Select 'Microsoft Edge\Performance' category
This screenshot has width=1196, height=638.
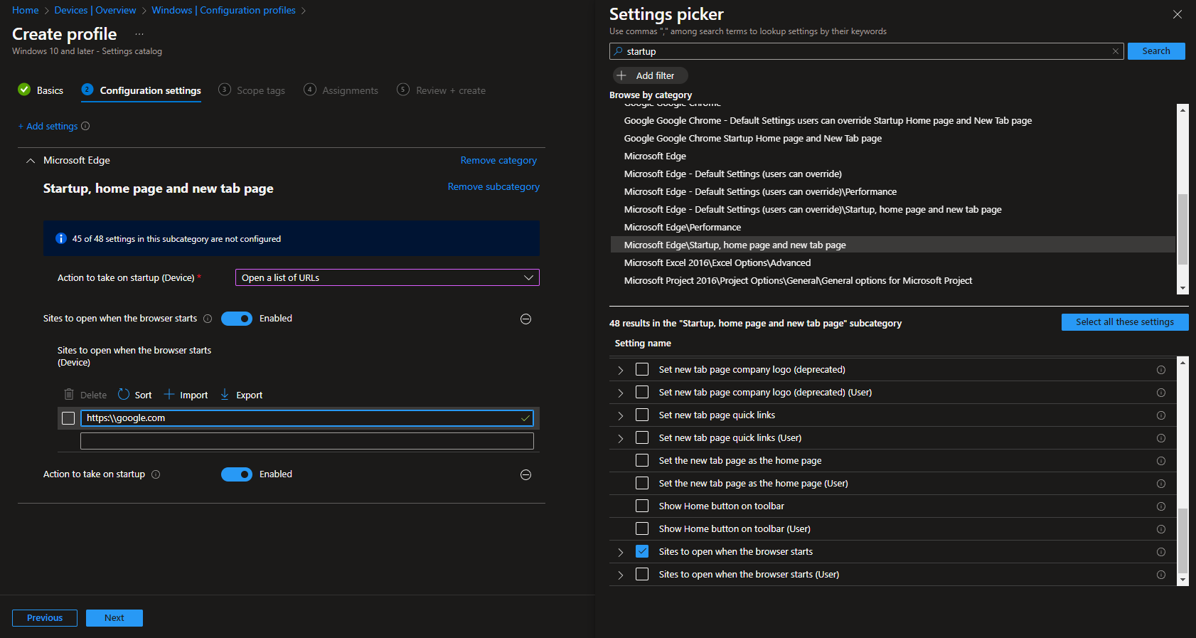pyautogui.click(x=682, y=228)
